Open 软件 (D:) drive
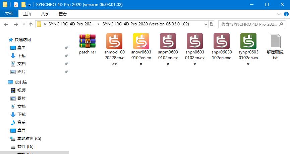The width and height of the screenshot is (290, 154). coord(25,147)
